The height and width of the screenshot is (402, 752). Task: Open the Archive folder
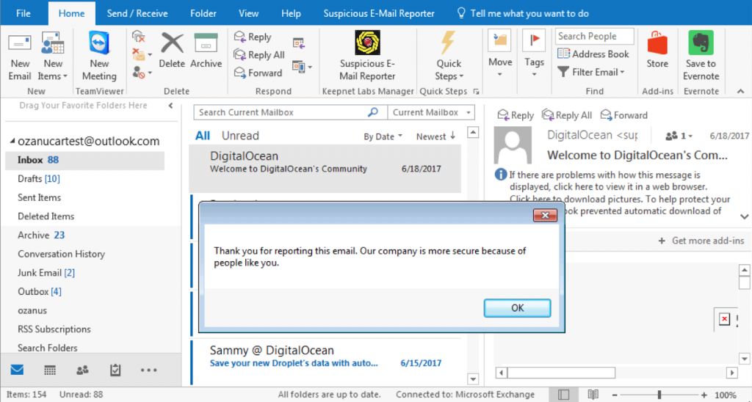41,235
